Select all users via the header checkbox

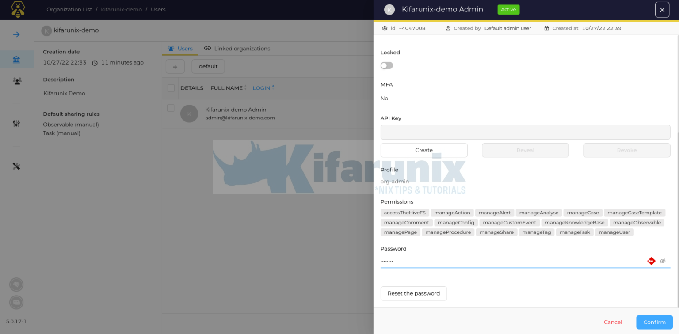pos(171,88)
